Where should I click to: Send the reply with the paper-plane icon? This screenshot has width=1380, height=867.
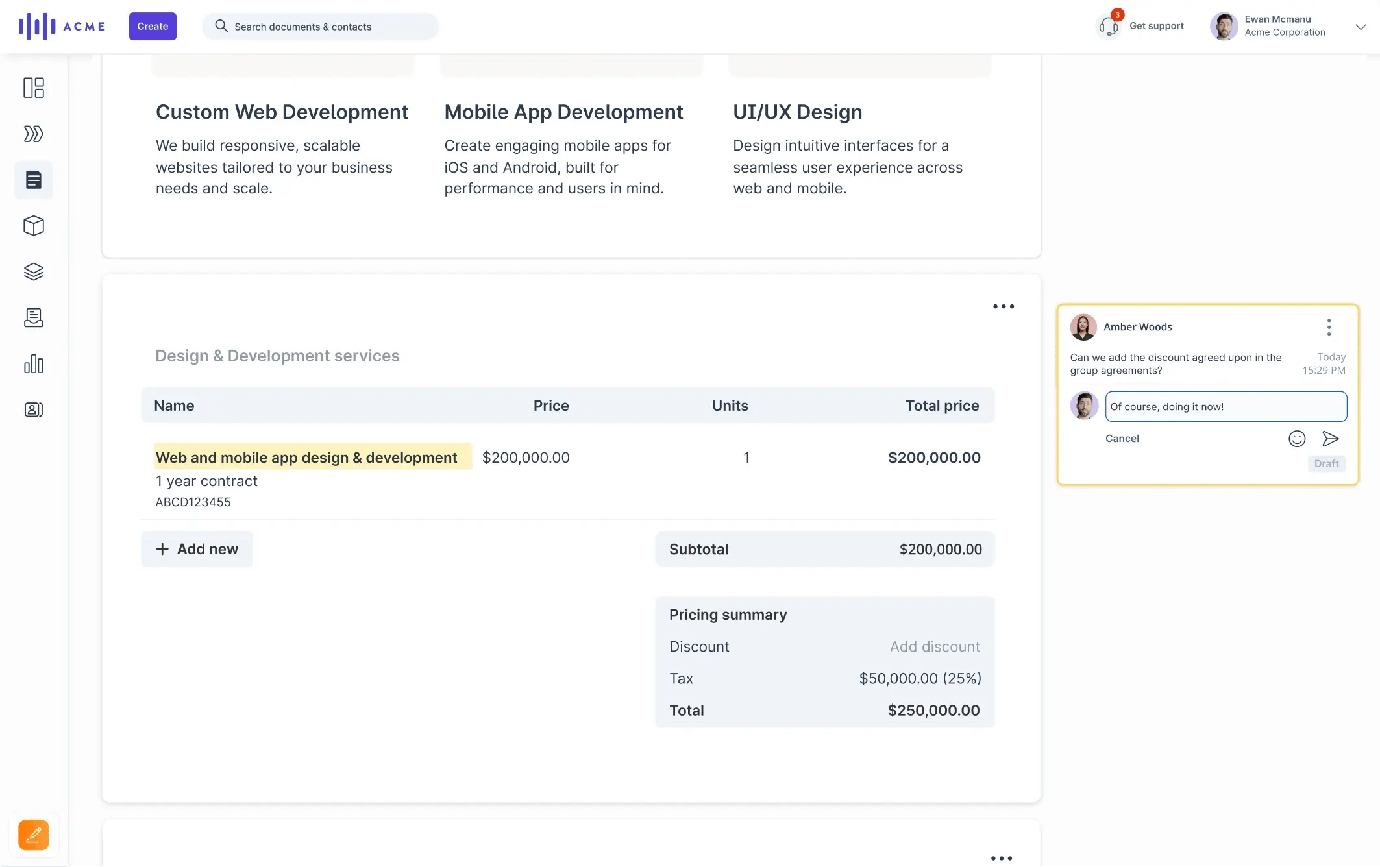coord(1331,438)
